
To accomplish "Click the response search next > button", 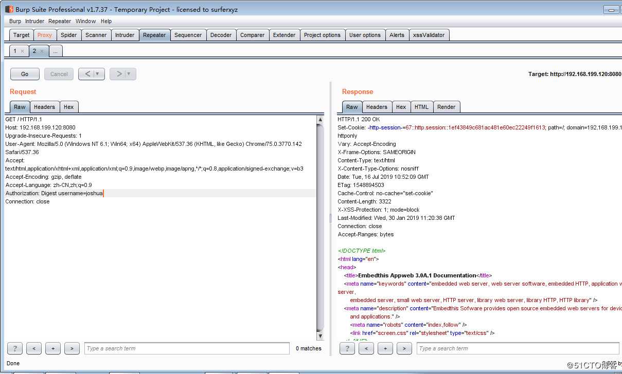I will coord(404,348).
